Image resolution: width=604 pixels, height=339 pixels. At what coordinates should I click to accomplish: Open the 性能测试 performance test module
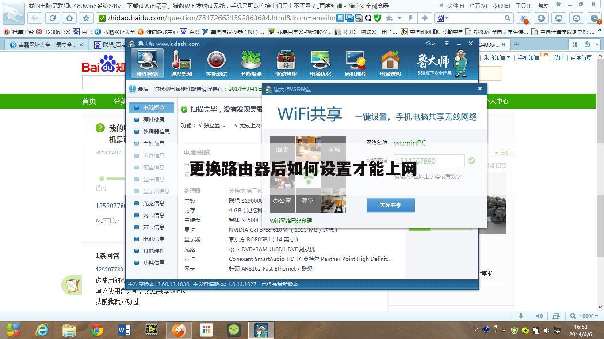pyautogui.click(x=216, y=63)
